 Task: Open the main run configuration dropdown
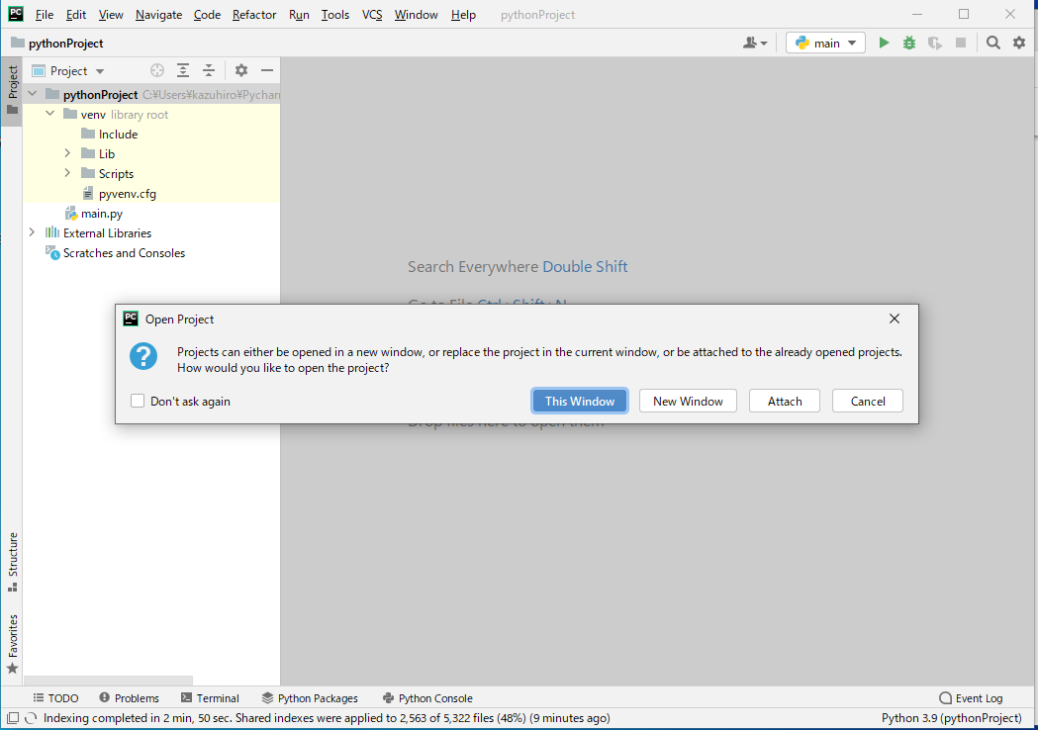826,43
